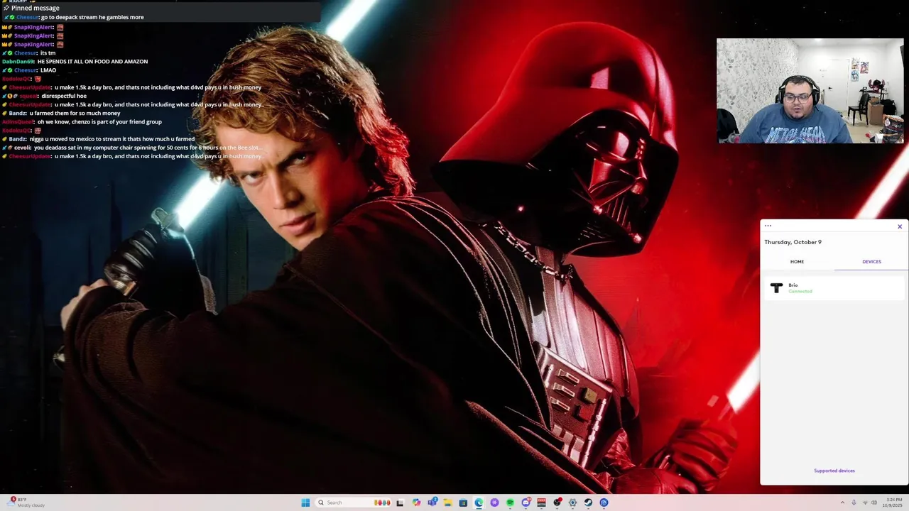Select the Brio webcam device icon
This screenshot has width=909, height=511.
[776, 287]
